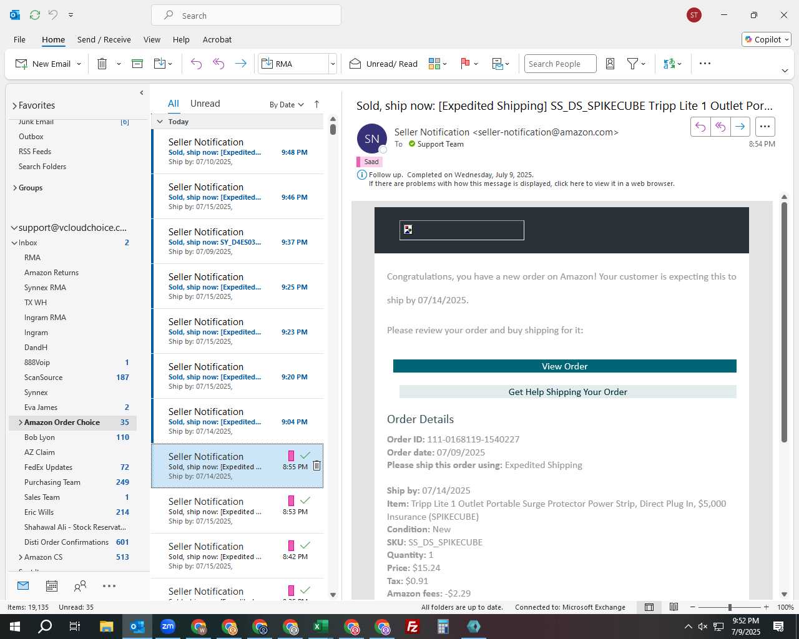Open the RMA Quick Steps dropdown

(x=333, y=64)
